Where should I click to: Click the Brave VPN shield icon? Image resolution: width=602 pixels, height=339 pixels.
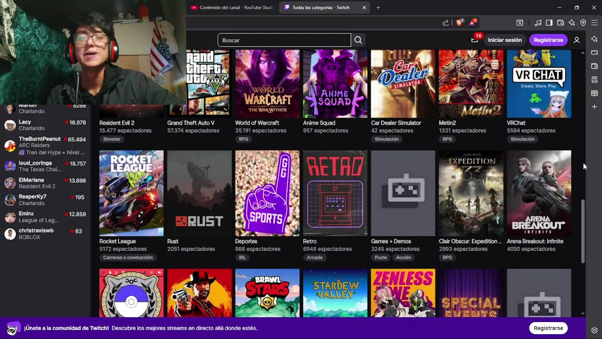click(x=583, y=23)
